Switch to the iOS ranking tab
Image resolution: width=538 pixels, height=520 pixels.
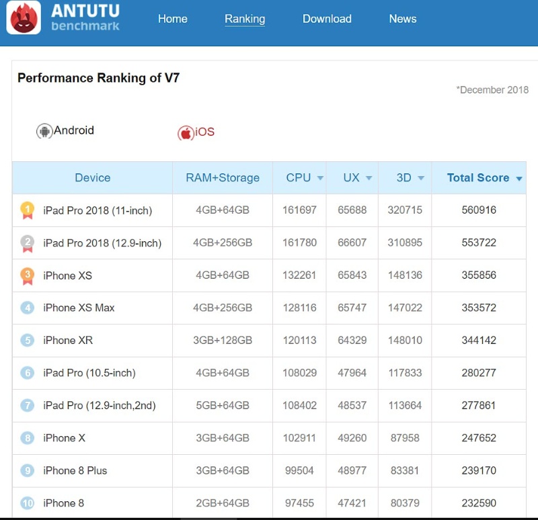pyautogui.click(x=204, y=132)
